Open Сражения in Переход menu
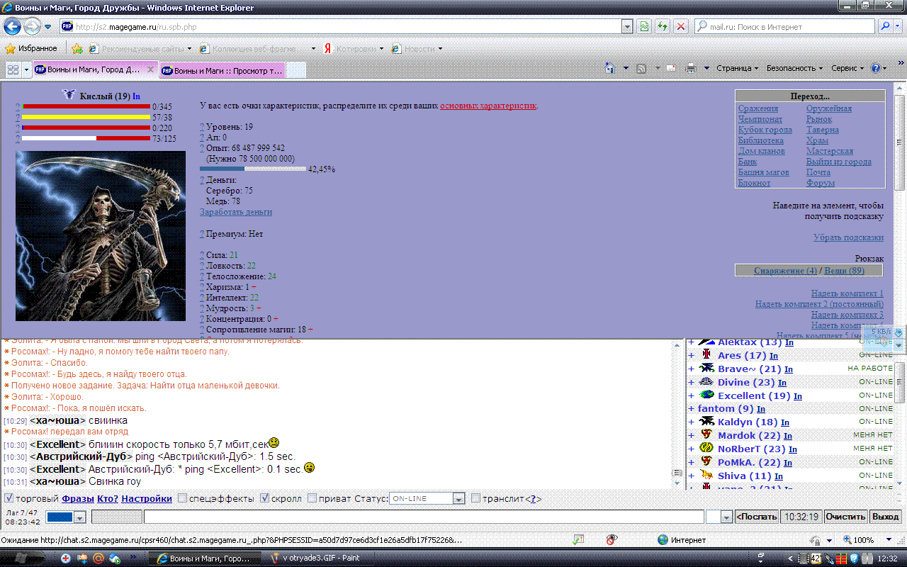Image resolution: width=907 pixels, height=567 pixels. click(758, 108)
